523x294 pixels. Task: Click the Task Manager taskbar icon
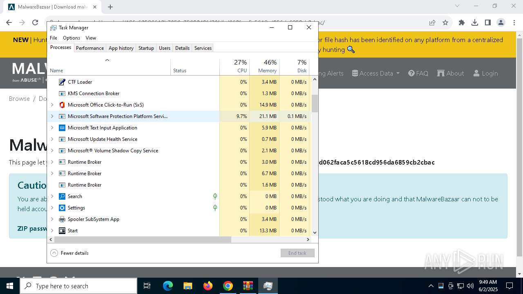click(268, 286)
